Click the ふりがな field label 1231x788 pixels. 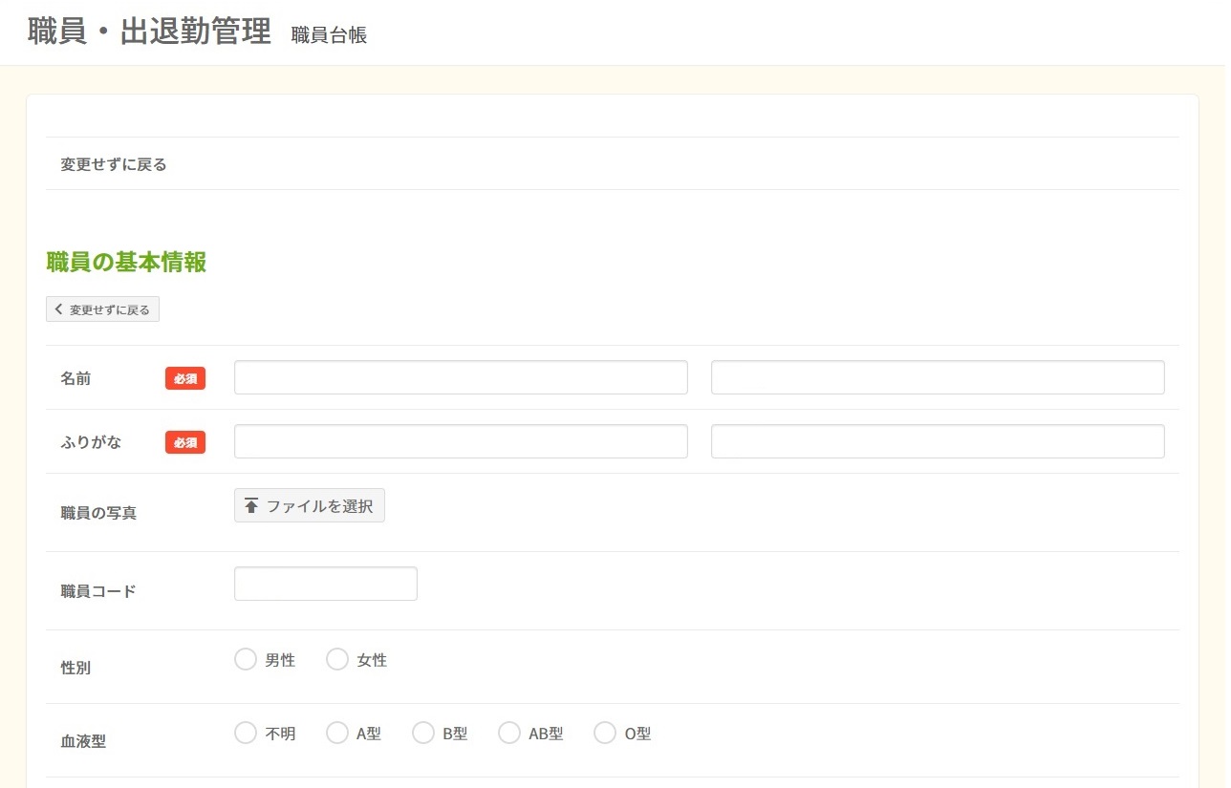pyautogui.click(x=91, y=442)
